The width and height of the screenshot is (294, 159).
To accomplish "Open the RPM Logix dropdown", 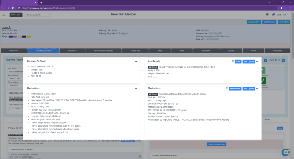I will point(16,15).
